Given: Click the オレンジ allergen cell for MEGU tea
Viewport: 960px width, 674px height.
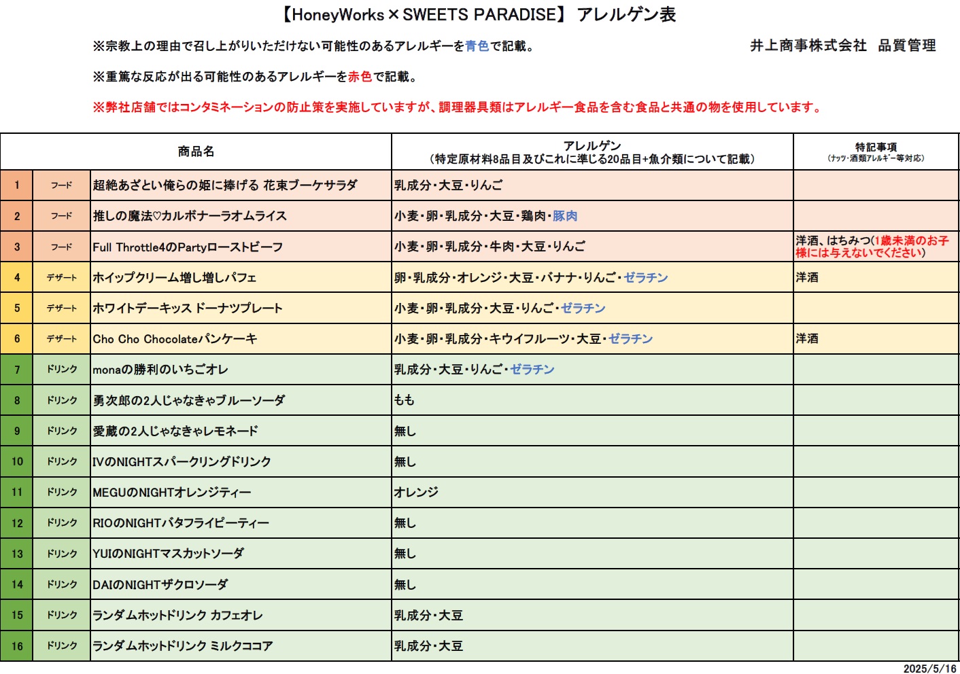Looking at the screenshot, I should (x=416, y=493).
